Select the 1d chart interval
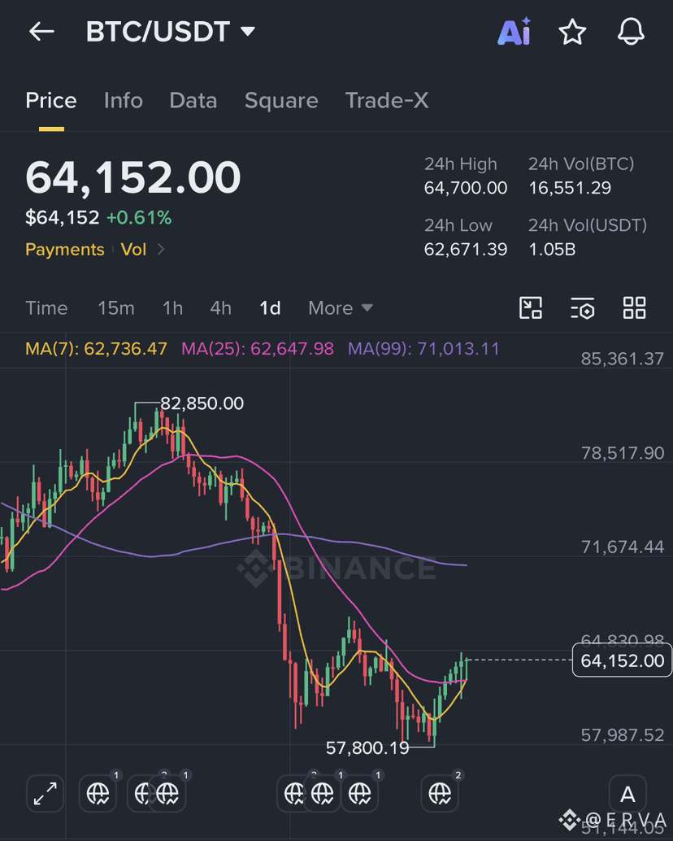Viewport: 673px width, 841px height. click(270, 308)
